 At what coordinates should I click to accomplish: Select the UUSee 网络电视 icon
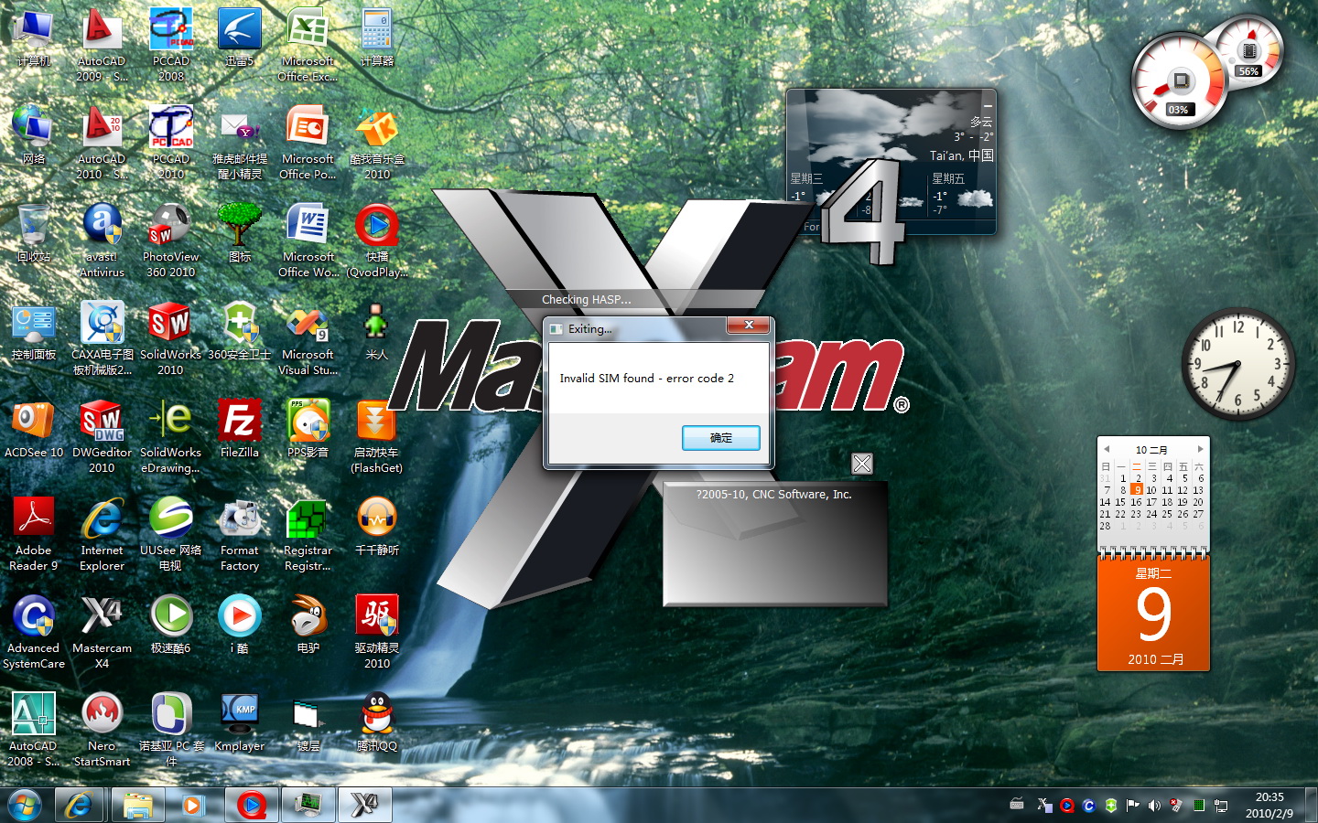tap(170, 535)
